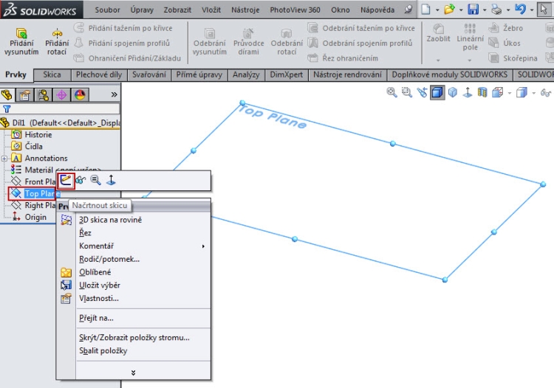Open Zobrazit menu
Viewport: 554px width, 388px height.
click(x=177, y=10)
